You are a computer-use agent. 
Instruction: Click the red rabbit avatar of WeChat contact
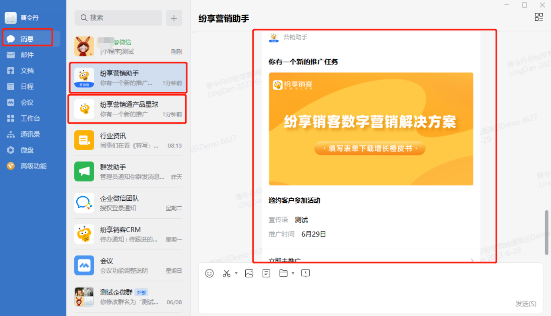click(x=84, y=47)
